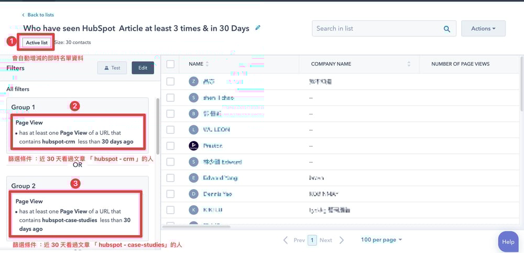The height and width of the screenshot is (253, 524).
Task: Open the Help widget button
Action: click(508, 241)
